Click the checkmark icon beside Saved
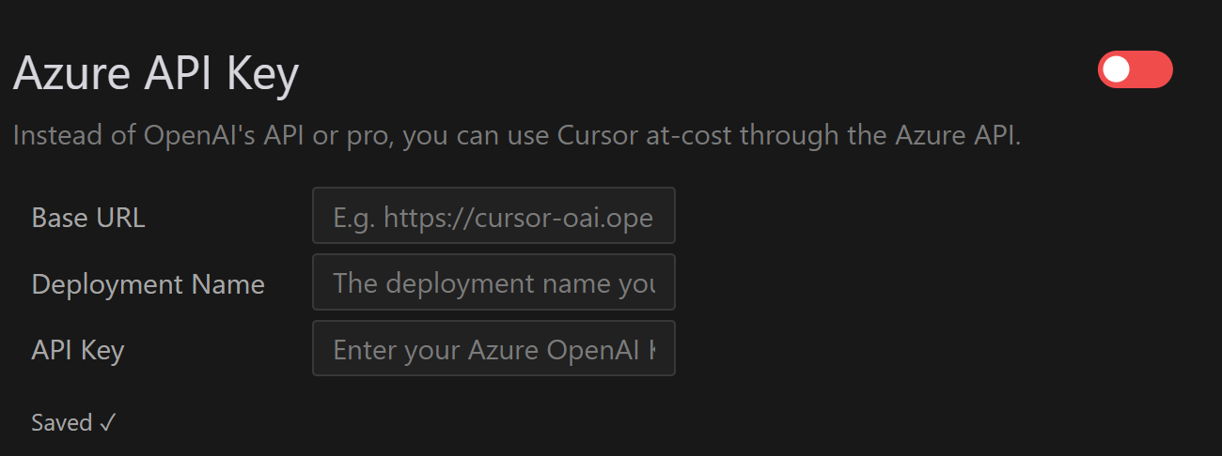This screenshot has height=456, width=1222. tap(107, 423)
